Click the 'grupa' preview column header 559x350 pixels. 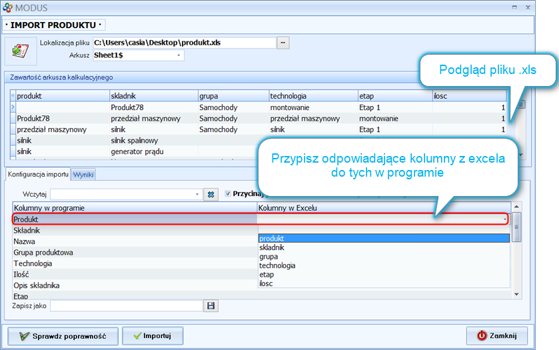coord(233,96)
